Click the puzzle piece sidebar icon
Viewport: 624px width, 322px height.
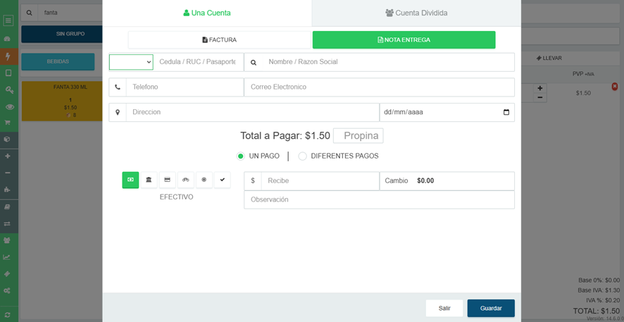(7, 190)
